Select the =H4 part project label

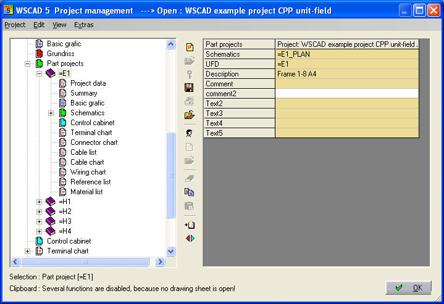(x=65, y=231)
